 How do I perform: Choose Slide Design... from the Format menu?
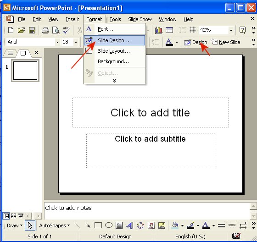(x=114, y=40)
